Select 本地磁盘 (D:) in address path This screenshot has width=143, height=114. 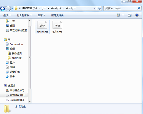tap(30, 8)
